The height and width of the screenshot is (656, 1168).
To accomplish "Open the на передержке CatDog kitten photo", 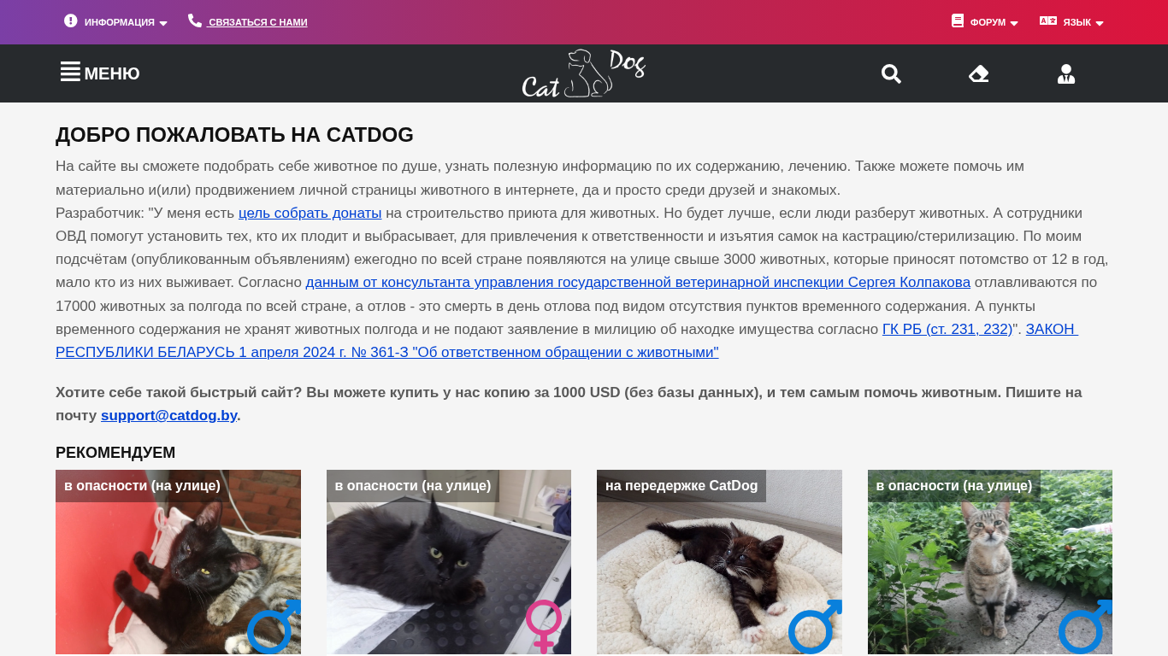I will coord(719,562).
